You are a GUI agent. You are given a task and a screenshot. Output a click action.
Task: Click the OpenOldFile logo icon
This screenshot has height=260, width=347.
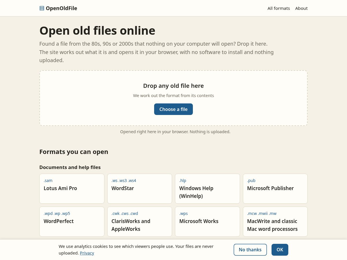pos(42,8)
